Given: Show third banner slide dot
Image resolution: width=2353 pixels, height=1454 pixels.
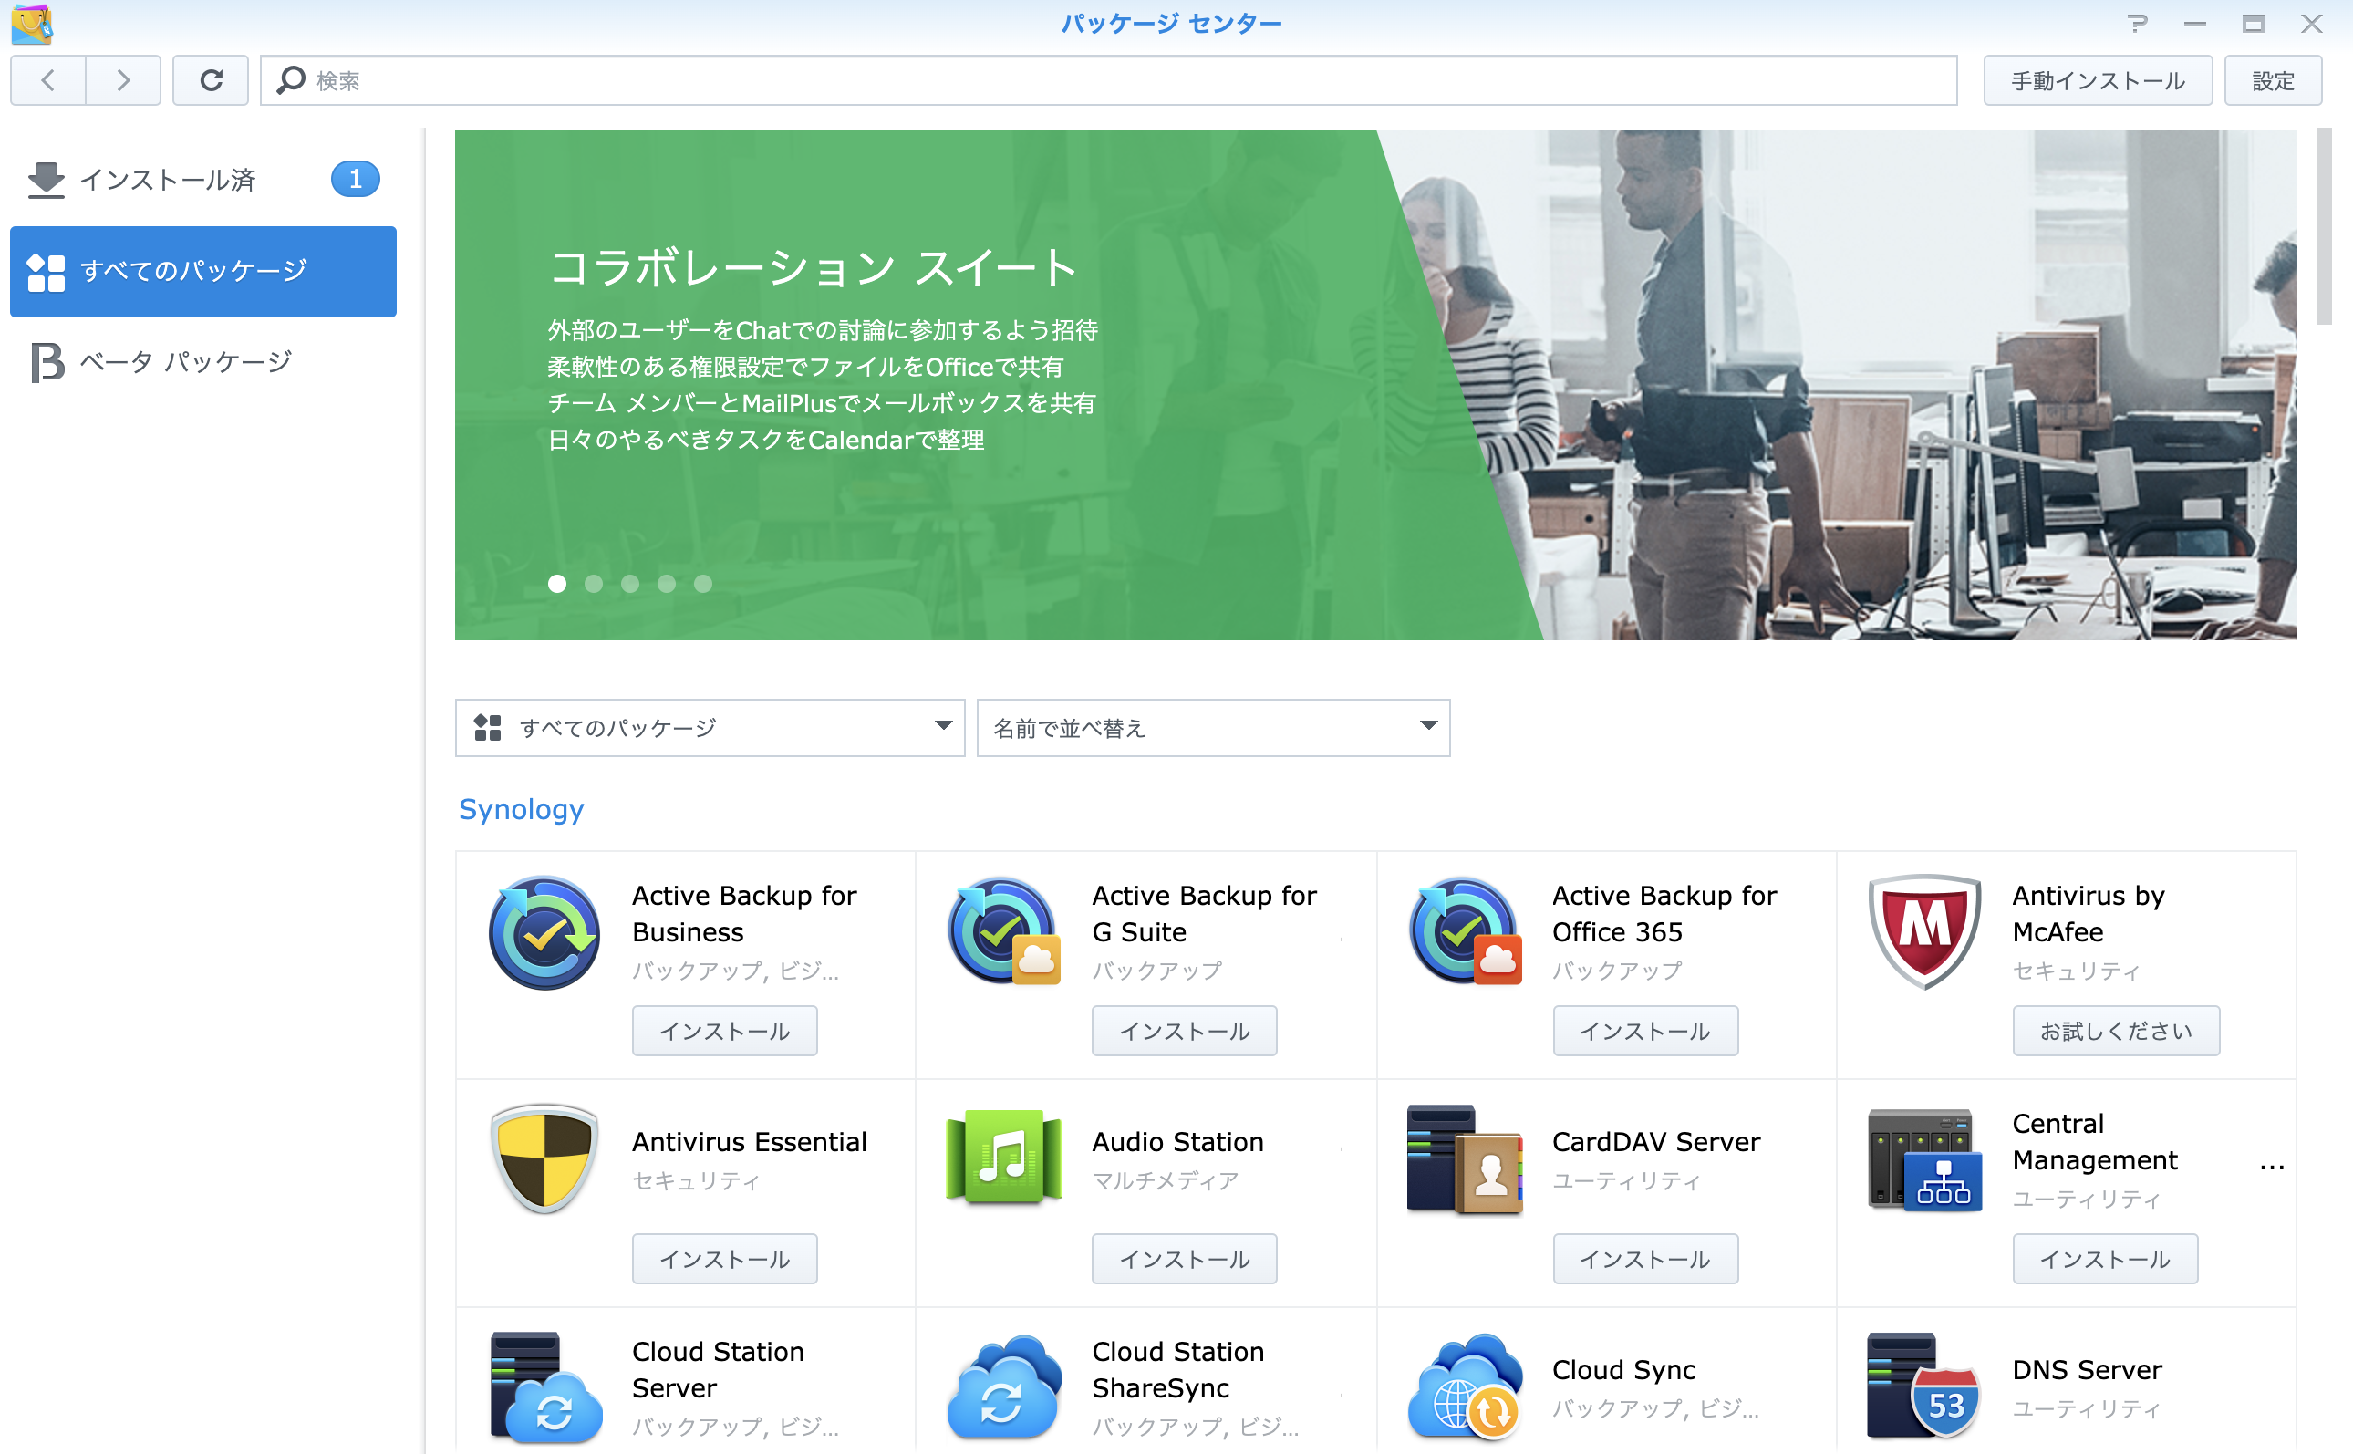Looking at the screenshot, I should point(629,584).
